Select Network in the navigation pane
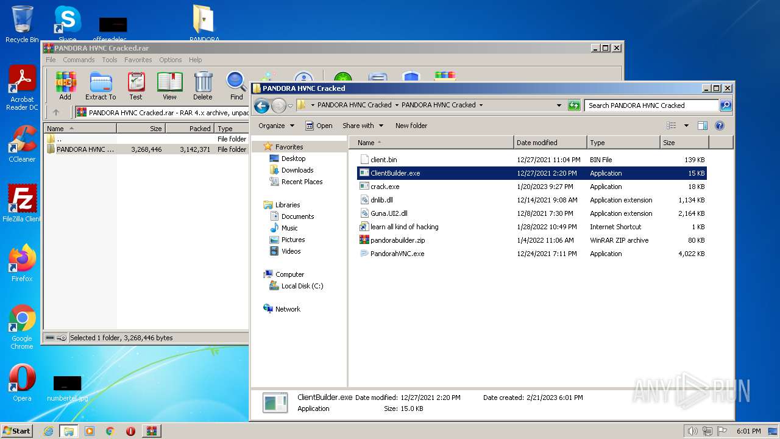This screenshot has height=439, width=780. [288, 309]
